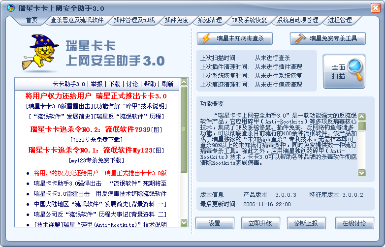Viewport: 385px width, 247px height.
Task: Click the [图] link beside 流氓软件My123
Action: tap(159, 151)
